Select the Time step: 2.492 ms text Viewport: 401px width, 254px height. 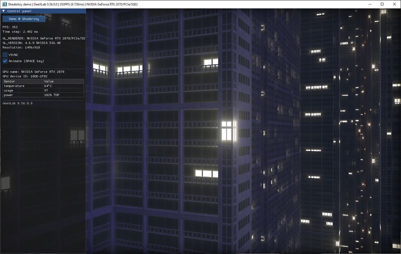coord(20,32)
